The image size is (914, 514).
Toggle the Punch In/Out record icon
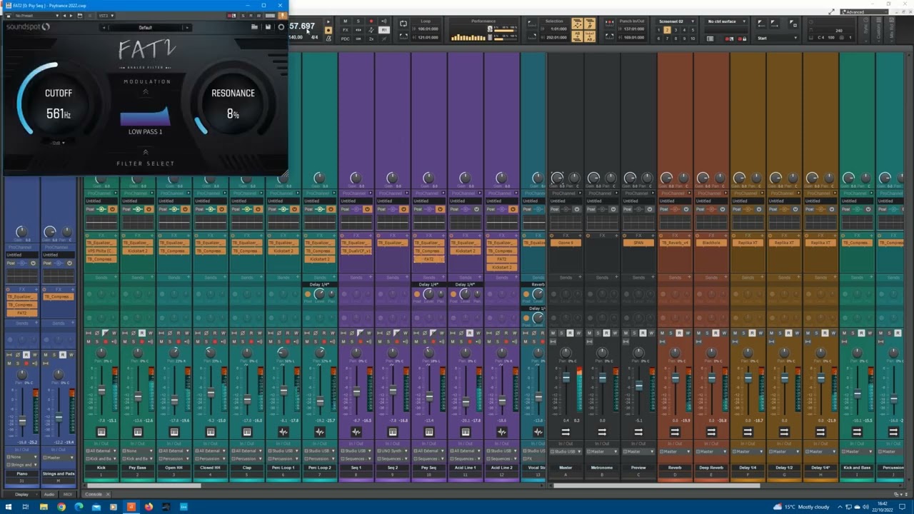(x=609, y=24)
